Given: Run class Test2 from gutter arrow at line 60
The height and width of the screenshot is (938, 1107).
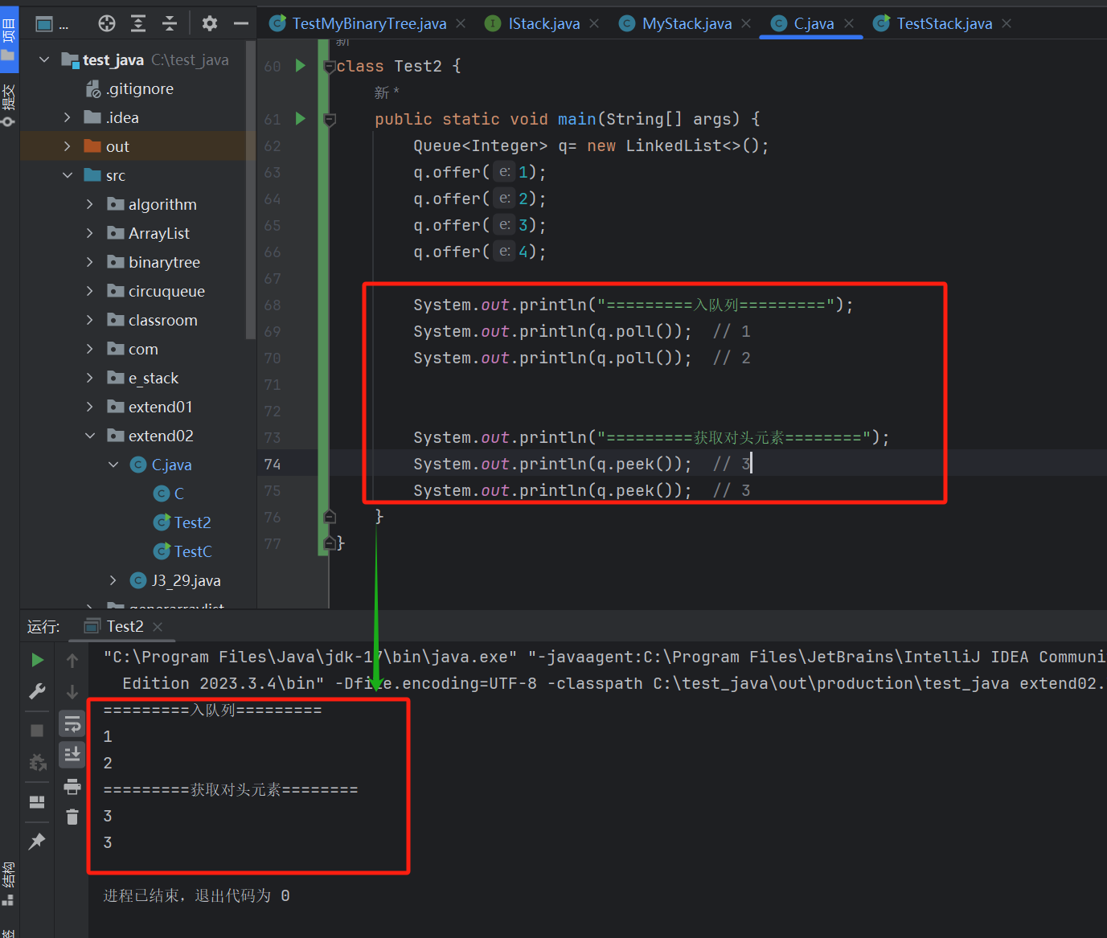Looking at the screenshot, I should point(301,65).
